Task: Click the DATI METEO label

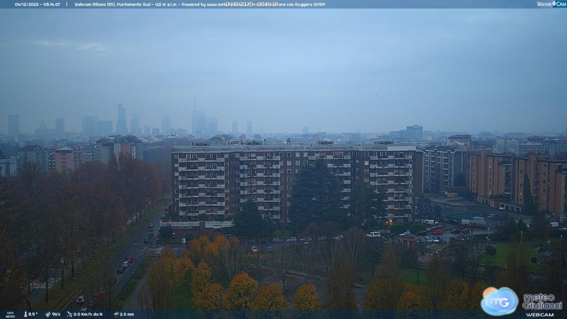Action: click(x=10, y=315)
